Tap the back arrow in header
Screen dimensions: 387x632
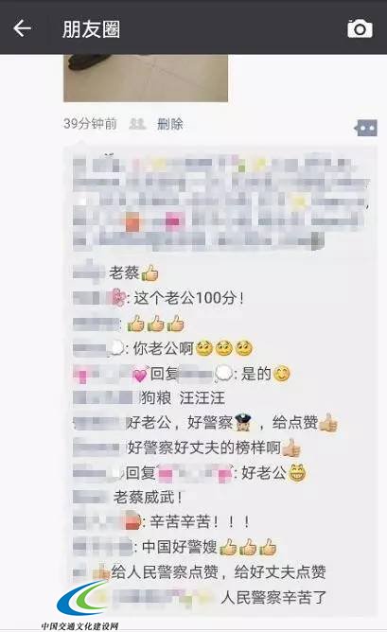coord(22,28)
